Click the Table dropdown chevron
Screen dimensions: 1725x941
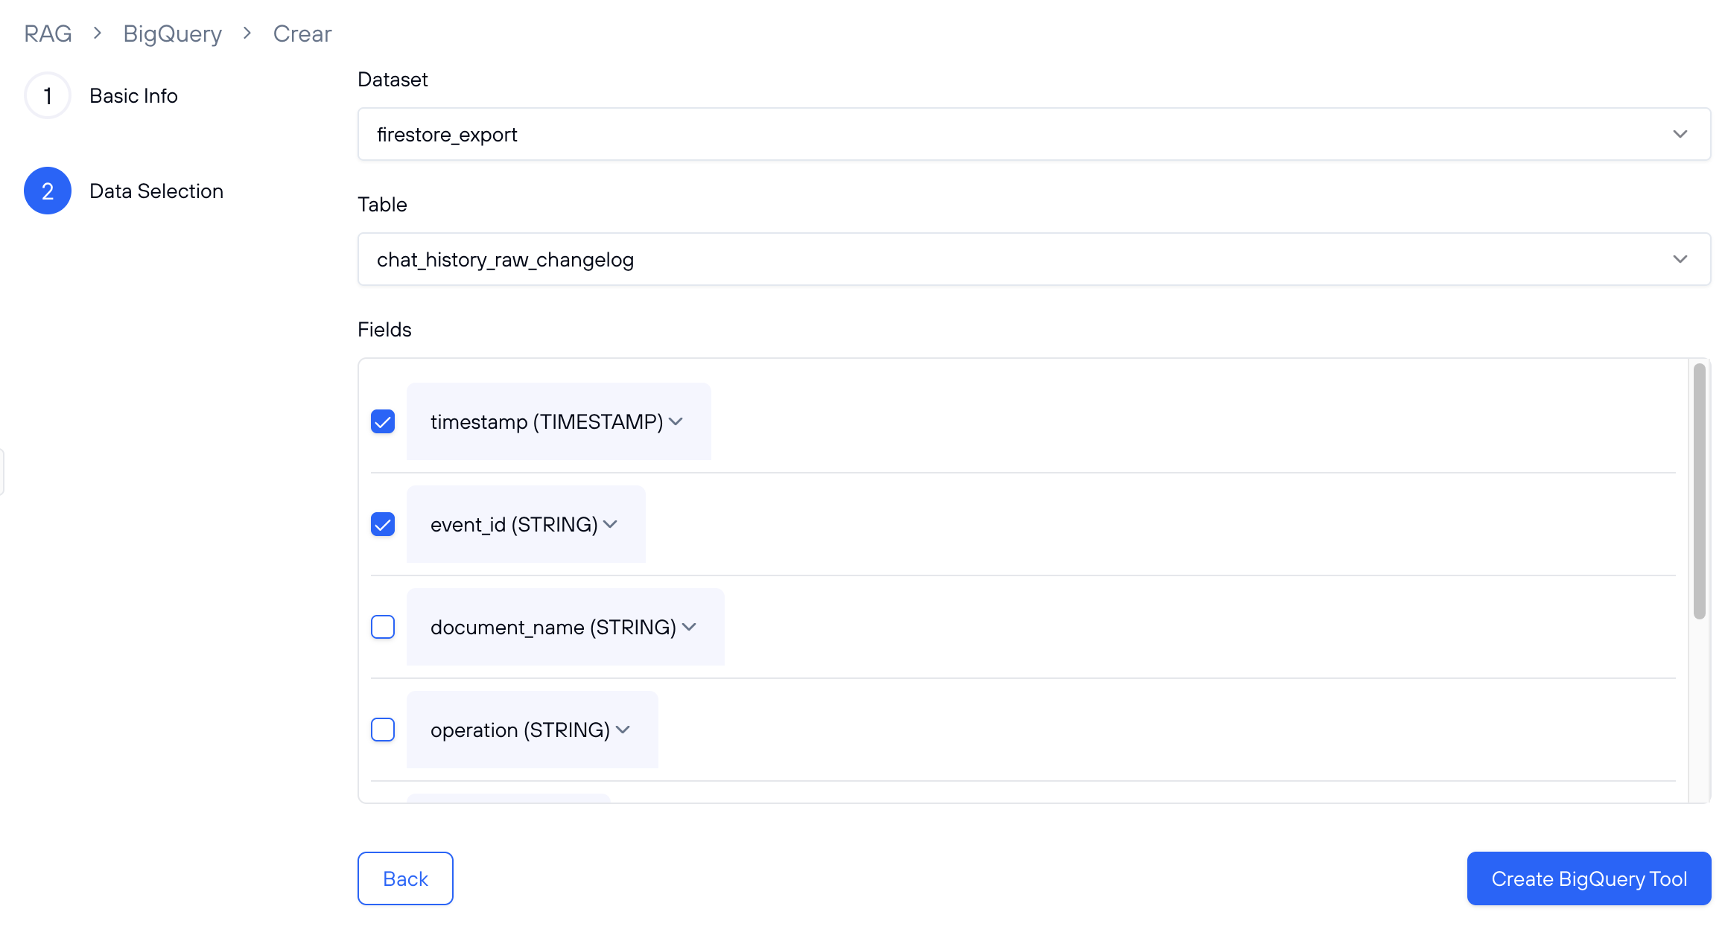(x=1680, y=259)
